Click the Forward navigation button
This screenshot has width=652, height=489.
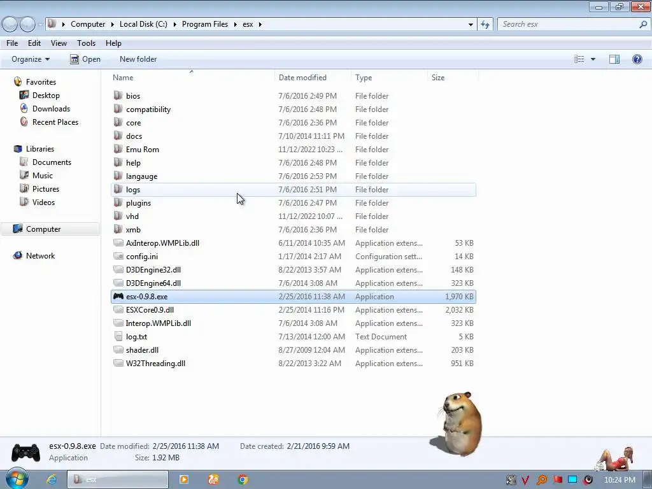(x=27, y=24)
